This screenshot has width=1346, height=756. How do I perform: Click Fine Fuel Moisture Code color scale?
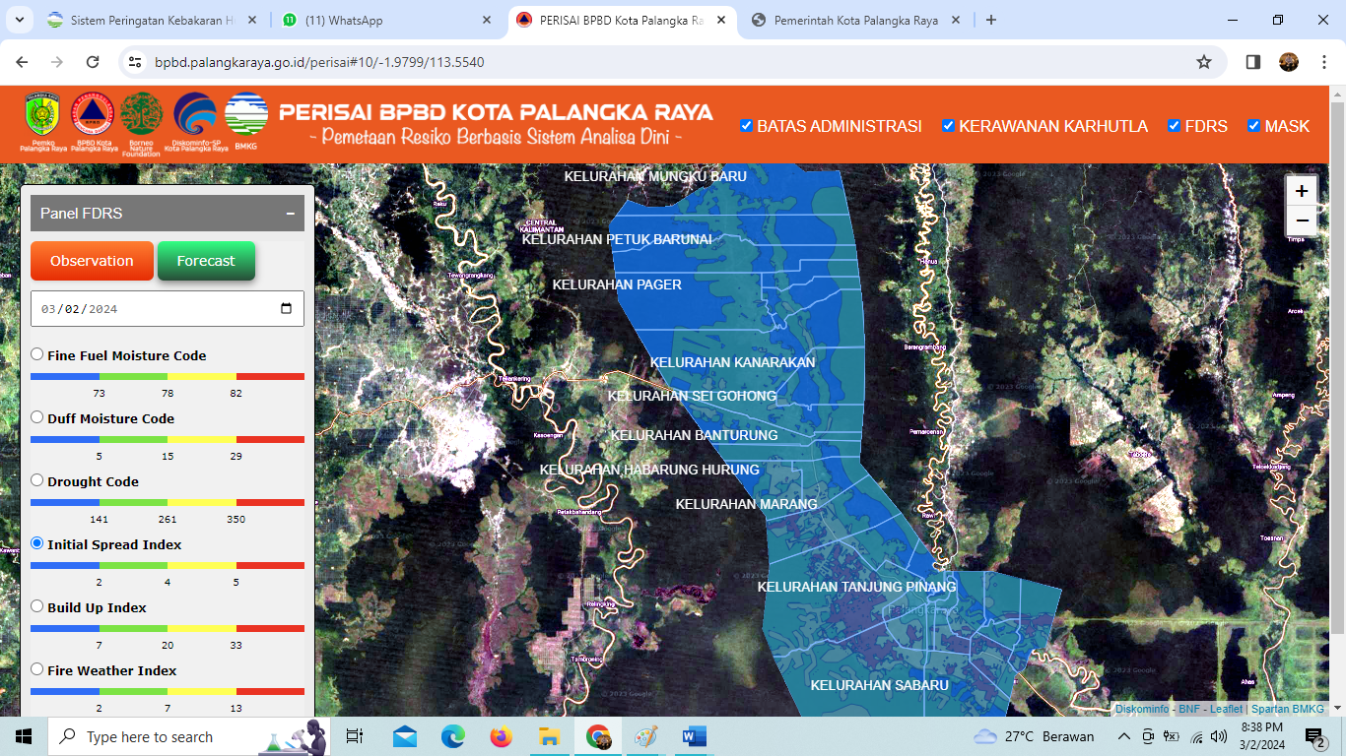[168, 376]
